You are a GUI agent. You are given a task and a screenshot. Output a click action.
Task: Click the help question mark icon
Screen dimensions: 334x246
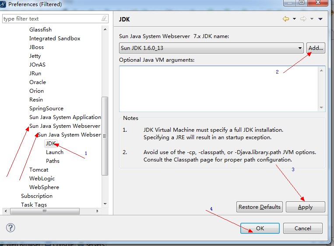[x=11, y=228]
